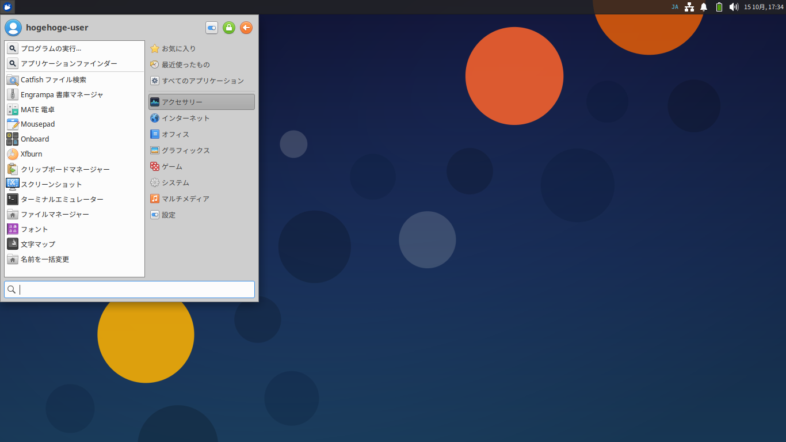Start the Onboard on-screen keyboard
This screenshot has height=442, width=786.
click(x=35, y=139)
